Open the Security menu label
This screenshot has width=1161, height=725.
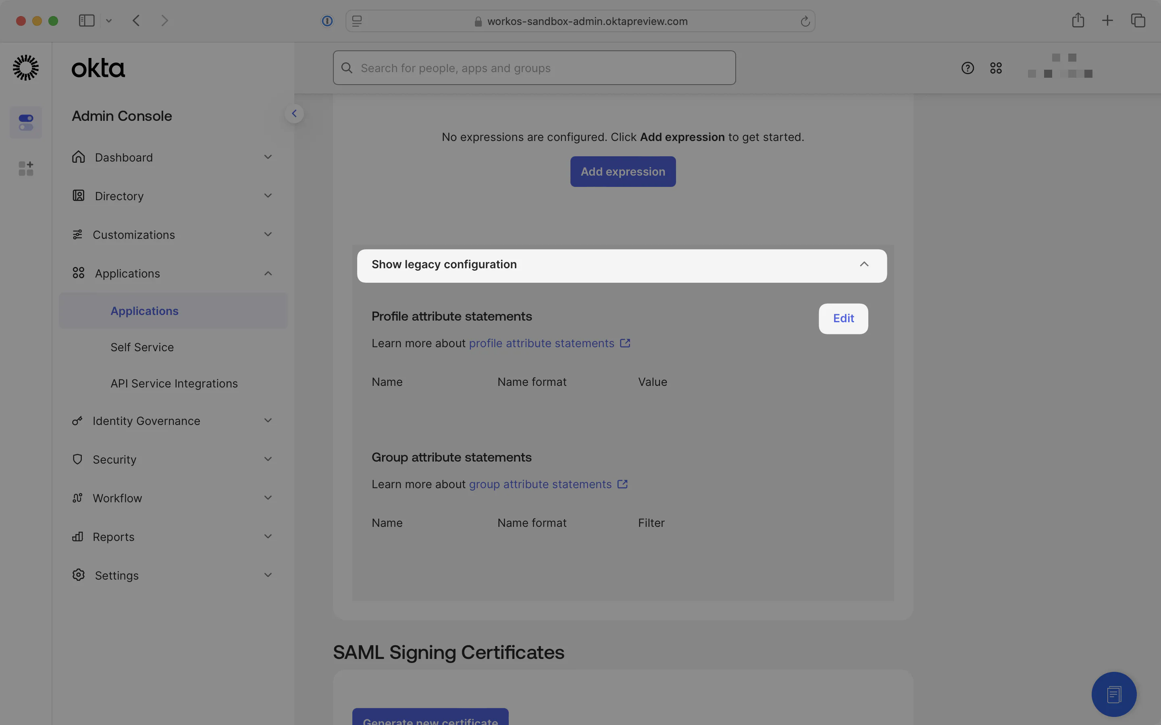114,459
